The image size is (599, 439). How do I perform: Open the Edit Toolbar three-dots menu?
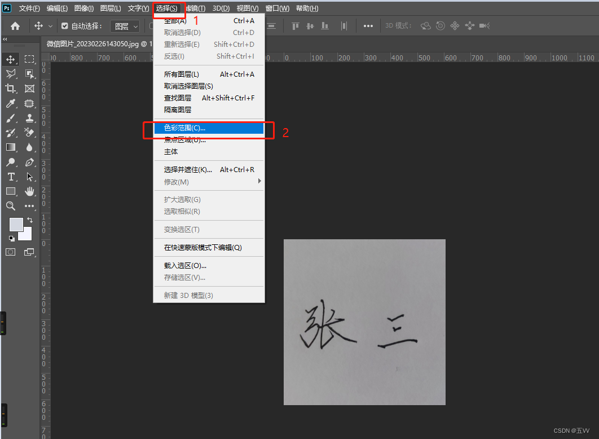pyautogui.click(x=29, y=206)
